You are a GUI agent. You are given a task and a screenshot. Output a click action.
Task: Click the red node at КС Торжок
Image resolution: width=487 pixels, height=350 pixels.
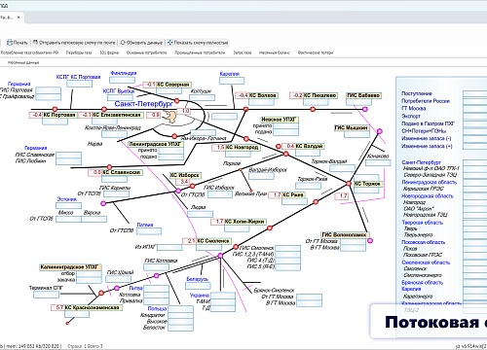[349, 184]
